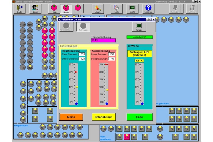The image size is (213, 142).
Task: Toggle the Name display mode button
Action: [x=66, y=9]
